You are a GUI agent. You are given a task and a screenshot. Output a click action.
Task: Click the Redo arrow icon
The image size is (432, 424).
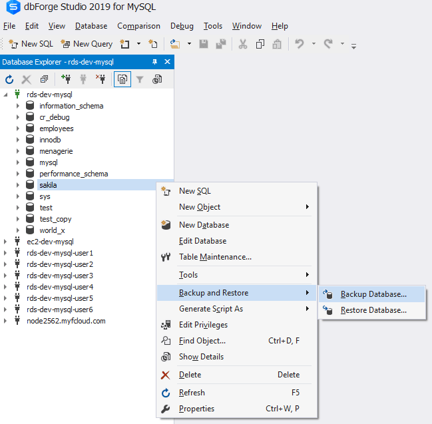[x=328, y=44]
